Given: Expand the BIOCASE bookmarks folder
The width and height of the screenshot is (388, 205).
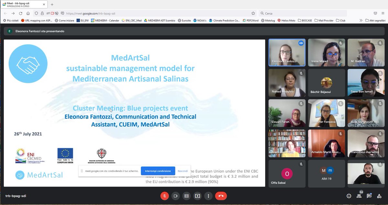Looking at the screenshot, I should pyautogui.click(x=305, y=20).
